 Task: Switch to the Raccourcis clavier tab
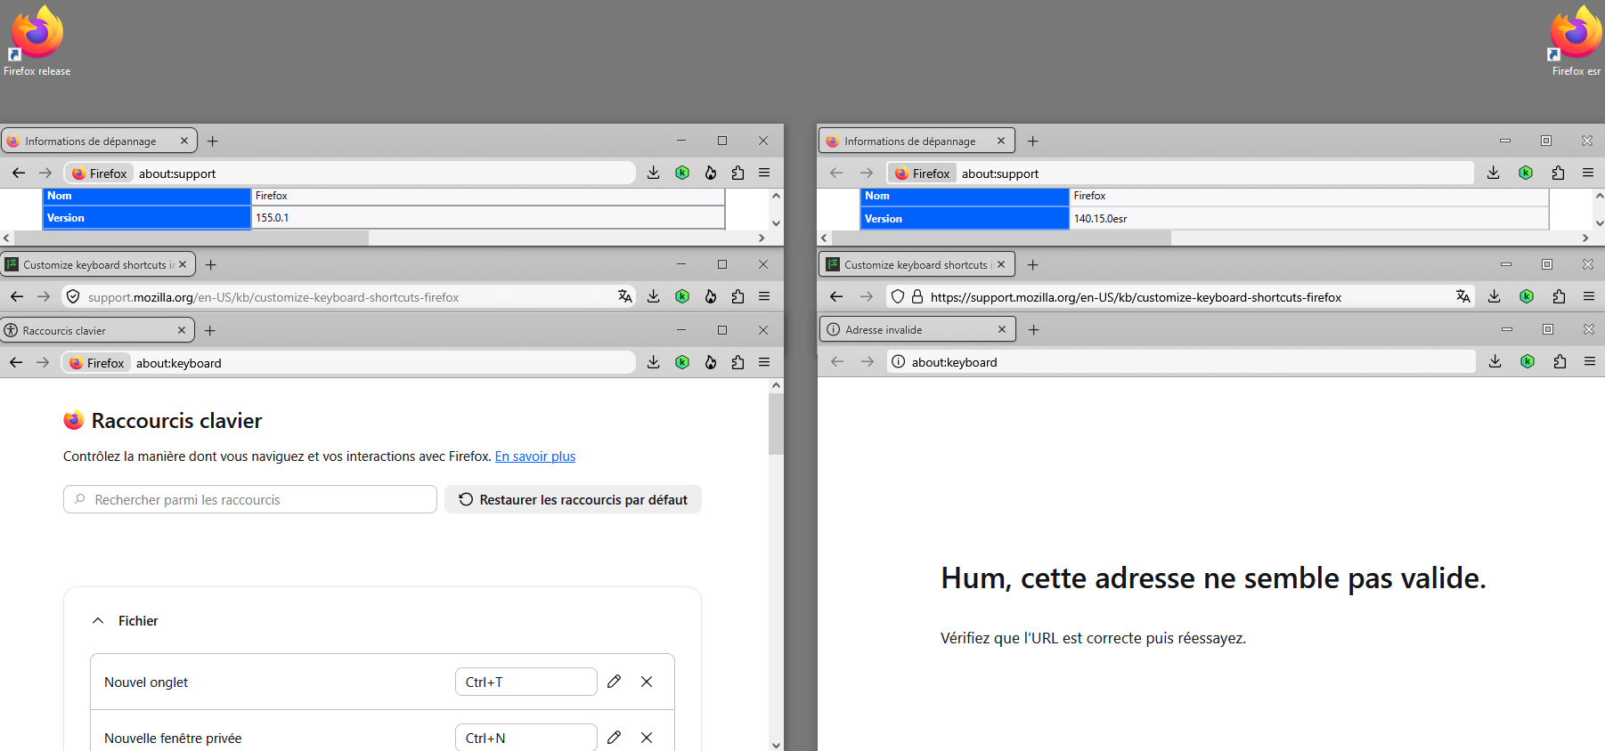point(98,330)
